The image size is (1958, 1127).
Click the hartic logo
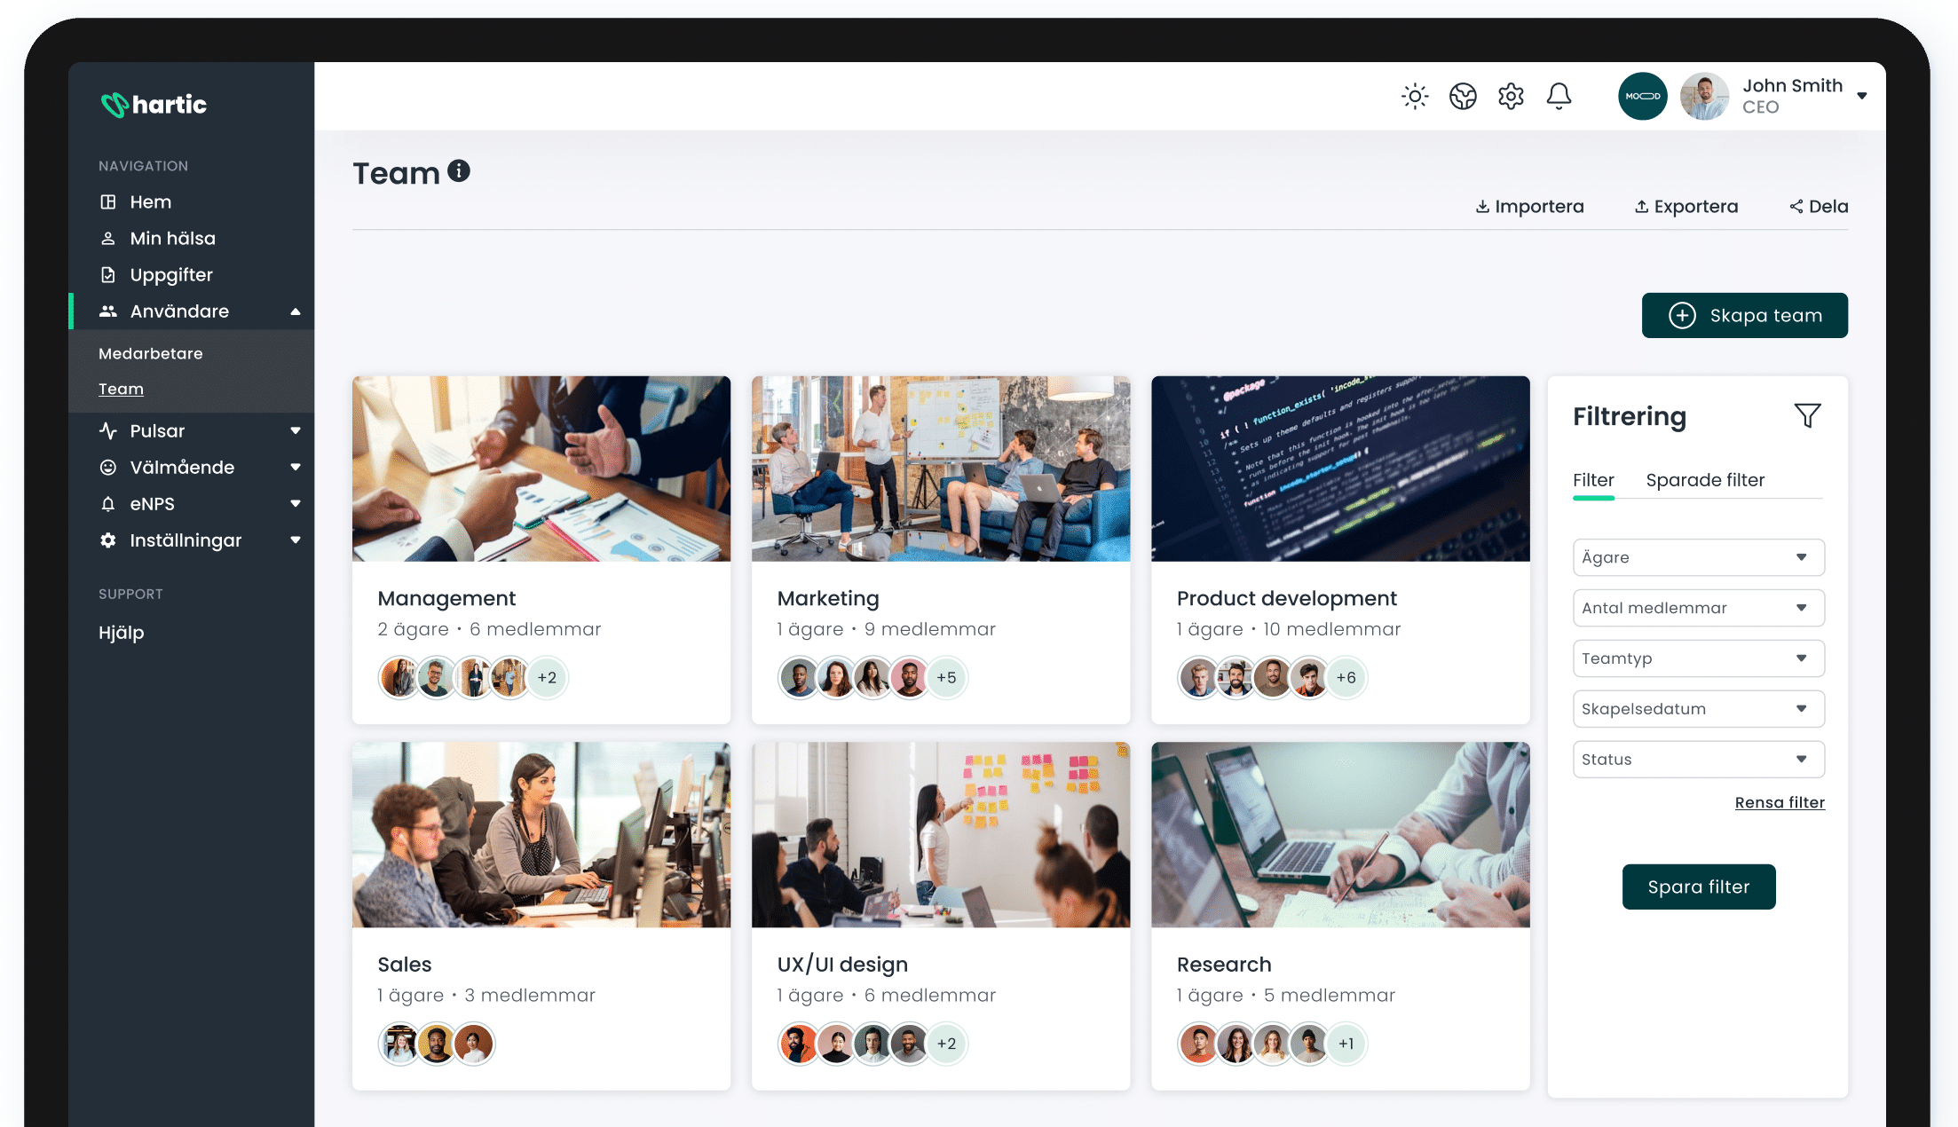tap(154, 105)
